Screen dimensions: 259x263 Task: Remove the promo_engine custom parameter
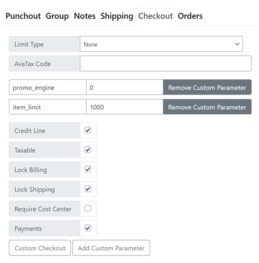click(207, 87)
